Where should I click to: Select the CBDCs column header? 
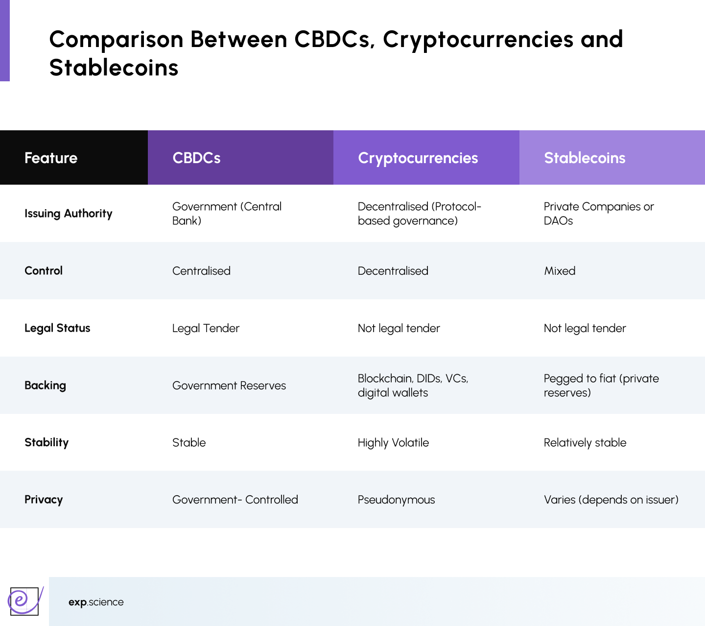coord(196,158)
